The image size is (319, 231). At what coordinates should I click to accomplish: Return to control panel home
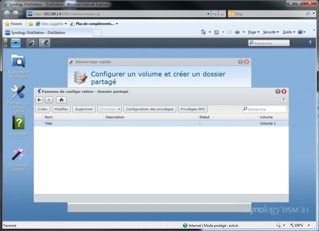pos(61,100)
